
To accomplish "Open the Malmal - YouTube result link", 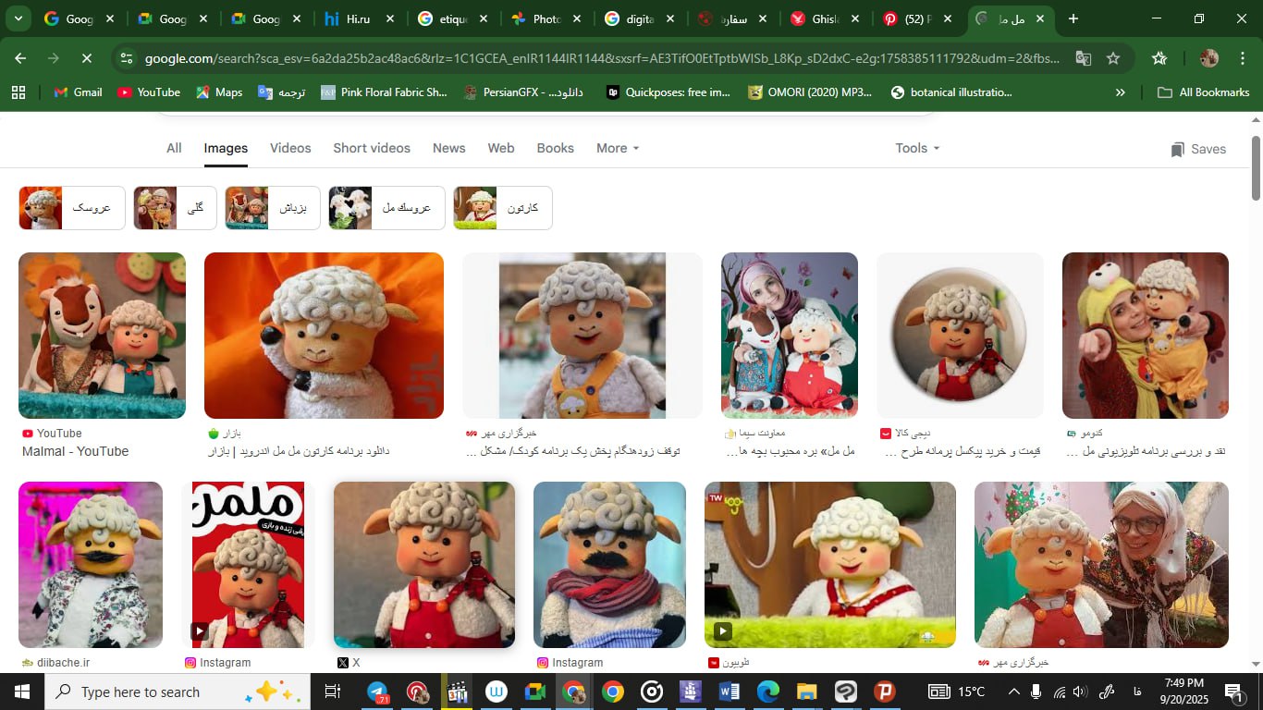I will tap(75, 451).
